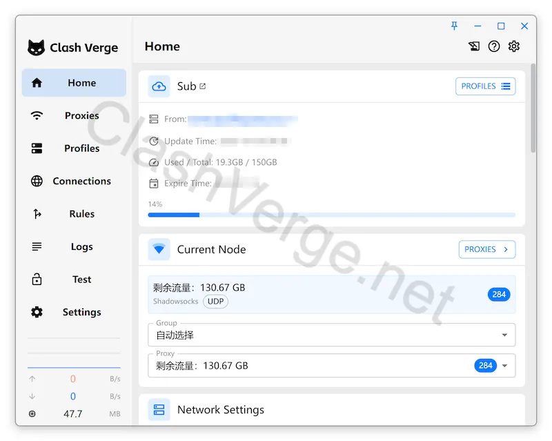Click the memory usage chip icon
552x441 pixels.
pyautogui.click(x=32, y=414)
